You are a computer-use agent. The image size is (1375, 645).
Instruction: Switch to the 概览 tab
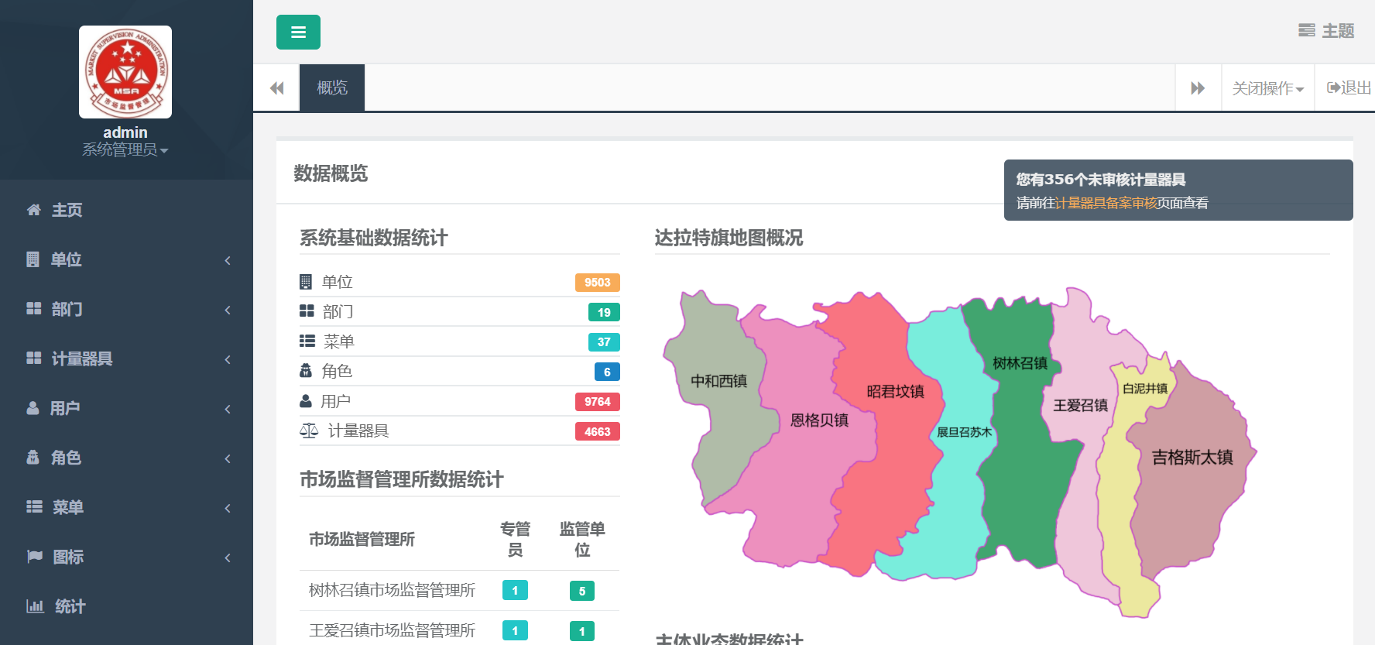click(x=332, y=88)
